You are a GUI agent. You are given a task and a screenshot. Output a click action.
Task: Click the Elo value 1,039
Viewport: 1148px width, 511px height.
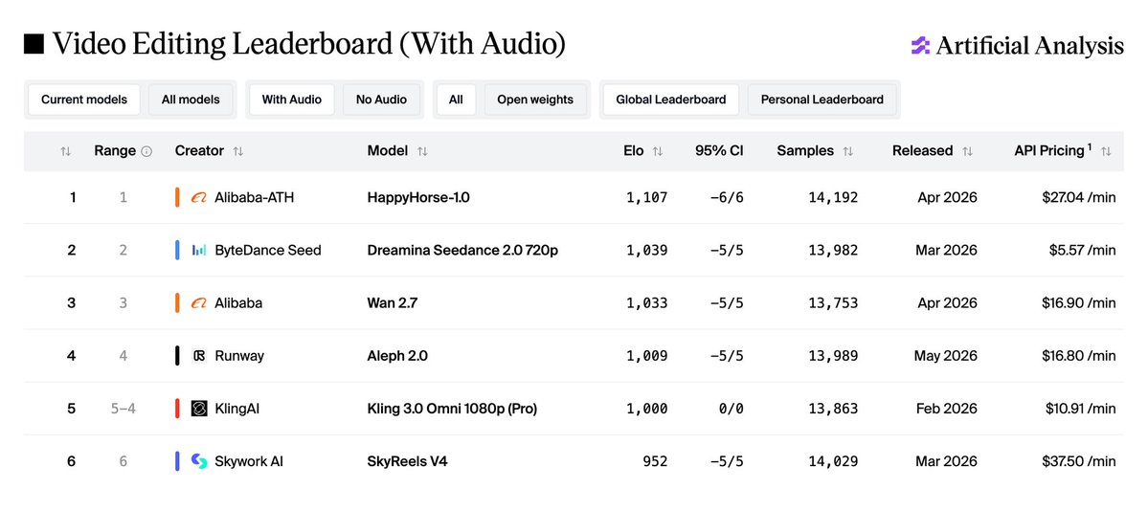point(647,251)
